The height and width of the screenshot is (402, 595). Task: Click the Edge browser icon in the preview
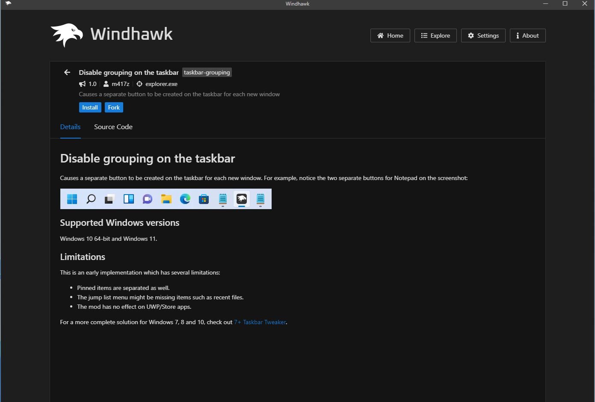coord(185,199)
